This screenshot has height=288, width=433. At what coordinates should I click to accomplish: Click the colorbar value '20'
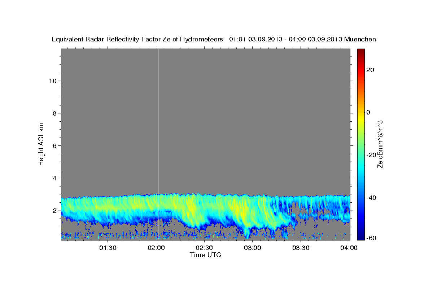click(370, 70)
